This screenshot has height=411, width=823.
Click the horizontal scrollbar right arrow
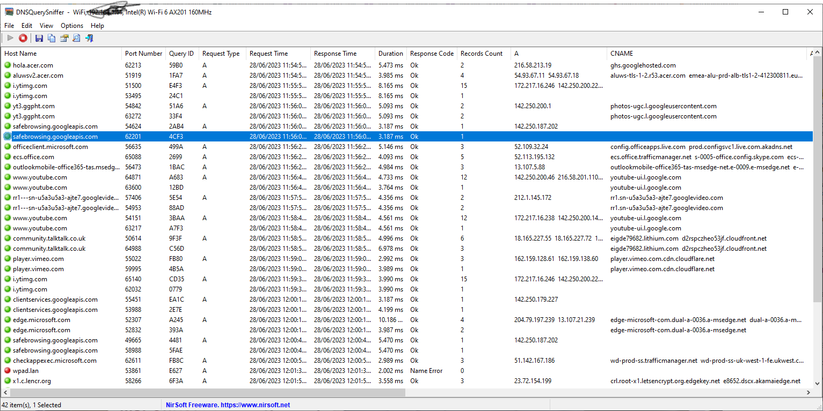pos(809,393)
